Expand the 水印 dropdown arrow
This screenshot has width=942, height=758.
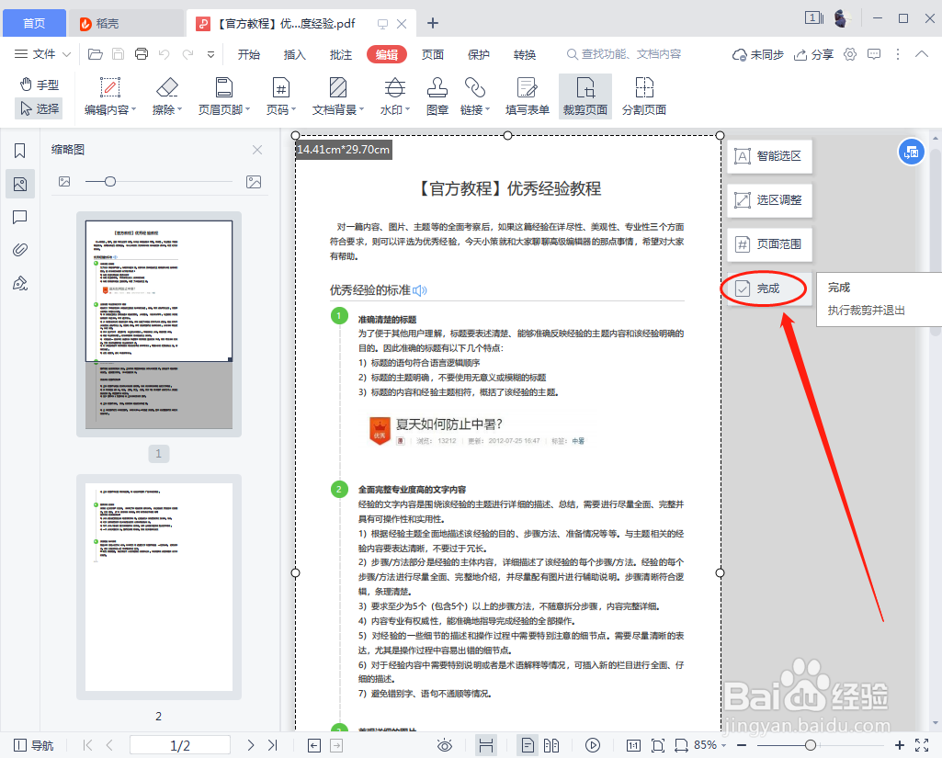[407, 110]
